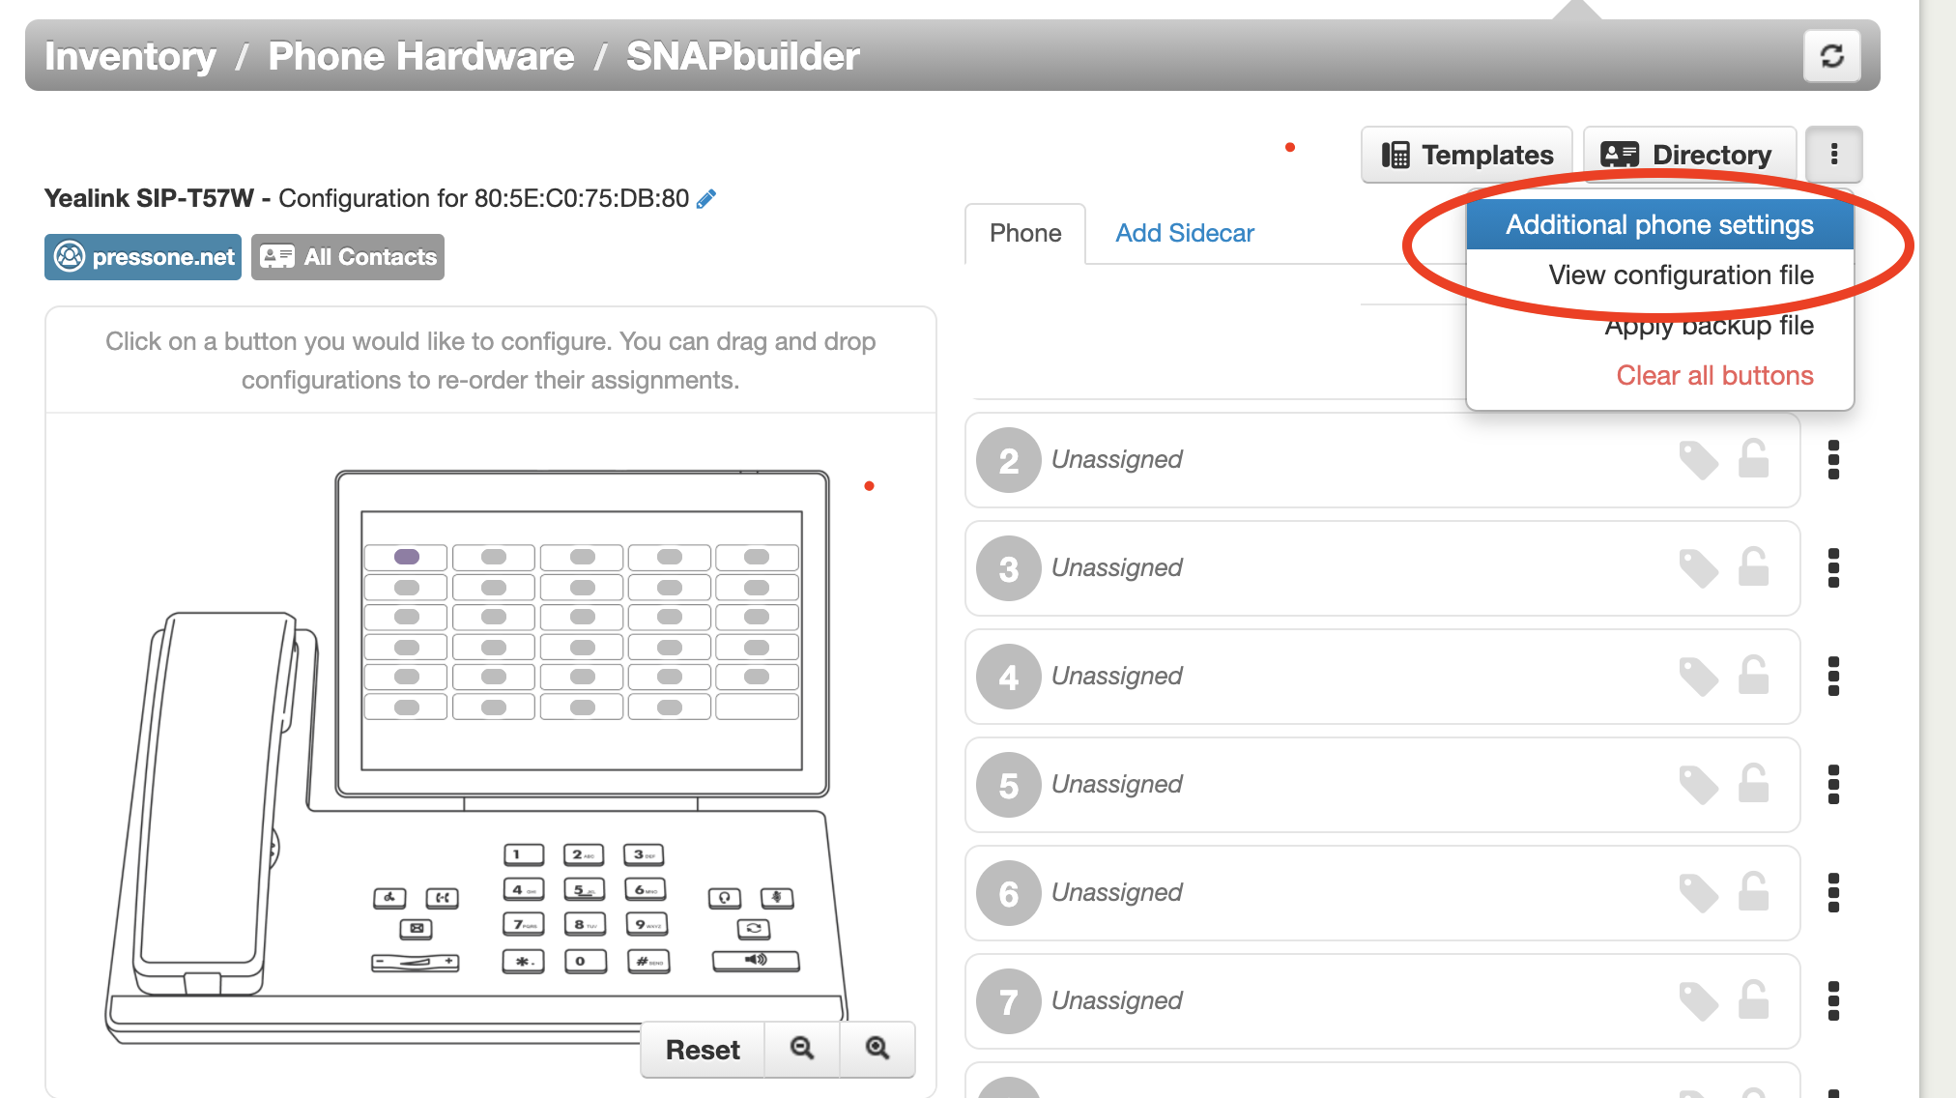The width and height of the screenshot is (1956, 1098).
Task: Click the tag icon on button 2 row
Action: tap(1697, 460)
